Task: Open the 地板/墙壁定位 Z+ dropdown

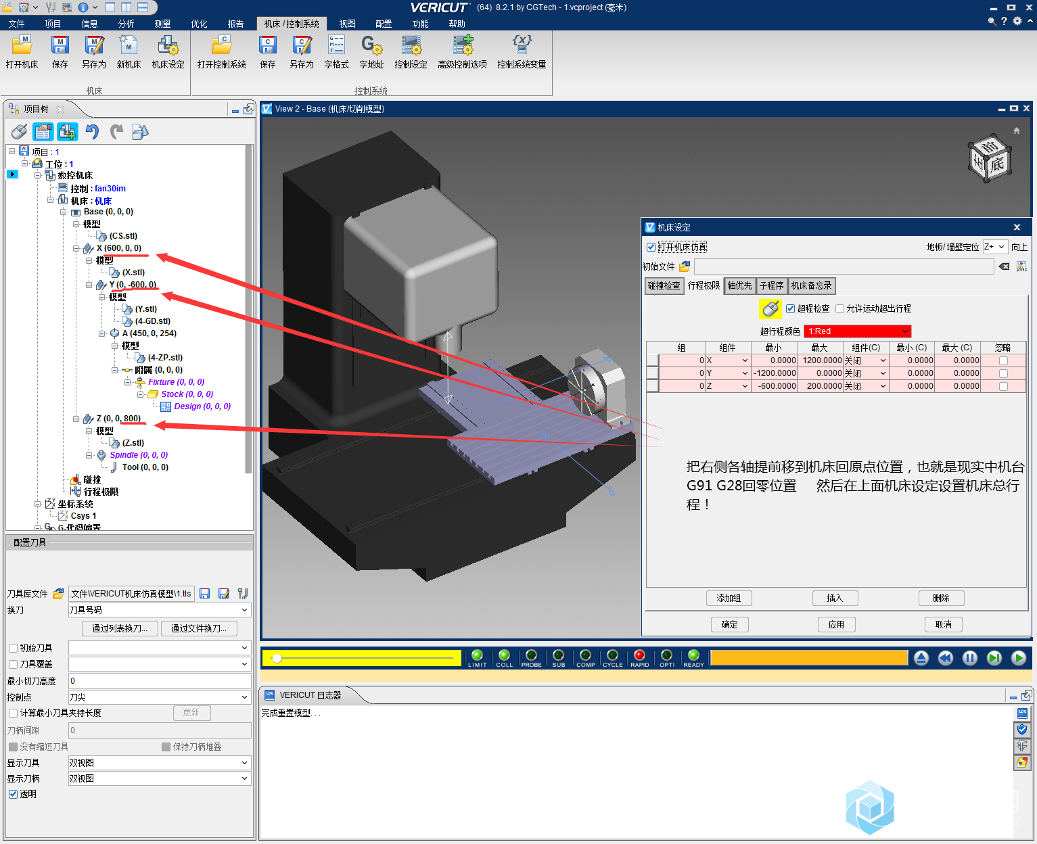Action: pos(994,247)
